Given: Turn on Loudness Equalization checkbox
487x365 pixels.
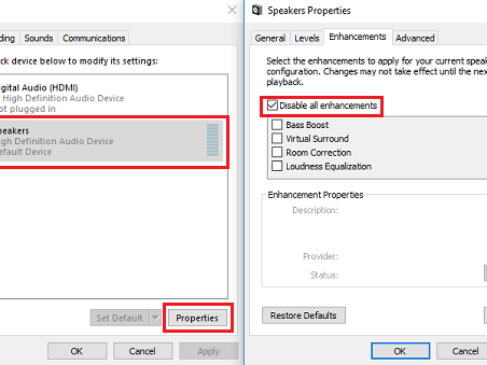Looking at the screenshot, I should (277, 166).
